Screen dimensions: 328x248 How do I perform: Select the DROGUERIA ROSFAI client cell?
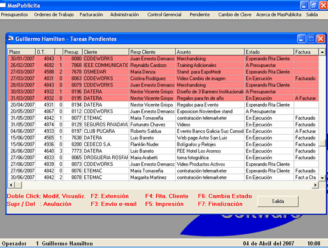click(106, 157)
